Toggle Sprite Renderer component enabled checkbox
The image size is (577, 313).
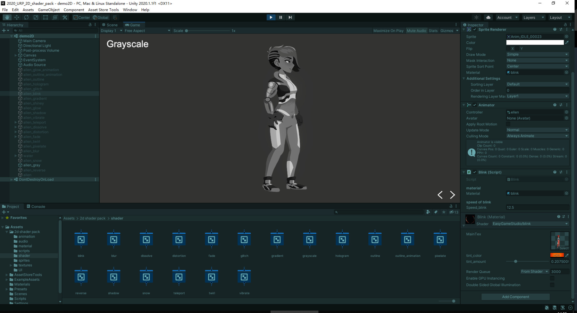tap(475, 29)
